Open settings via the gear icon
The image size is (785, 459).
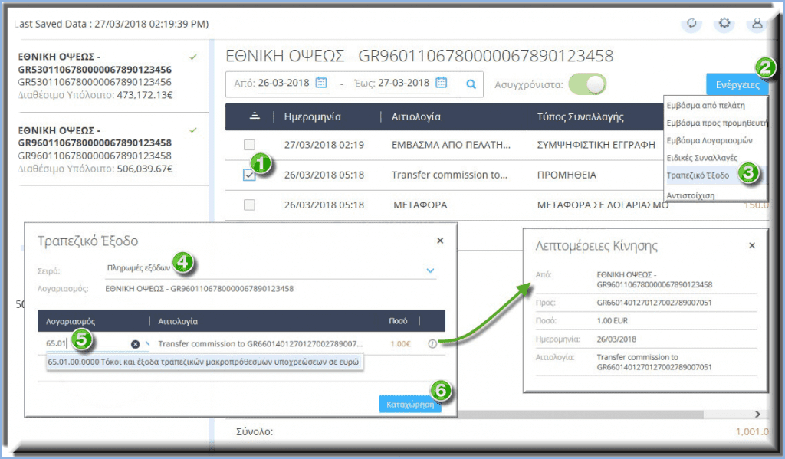coord(724,24)
